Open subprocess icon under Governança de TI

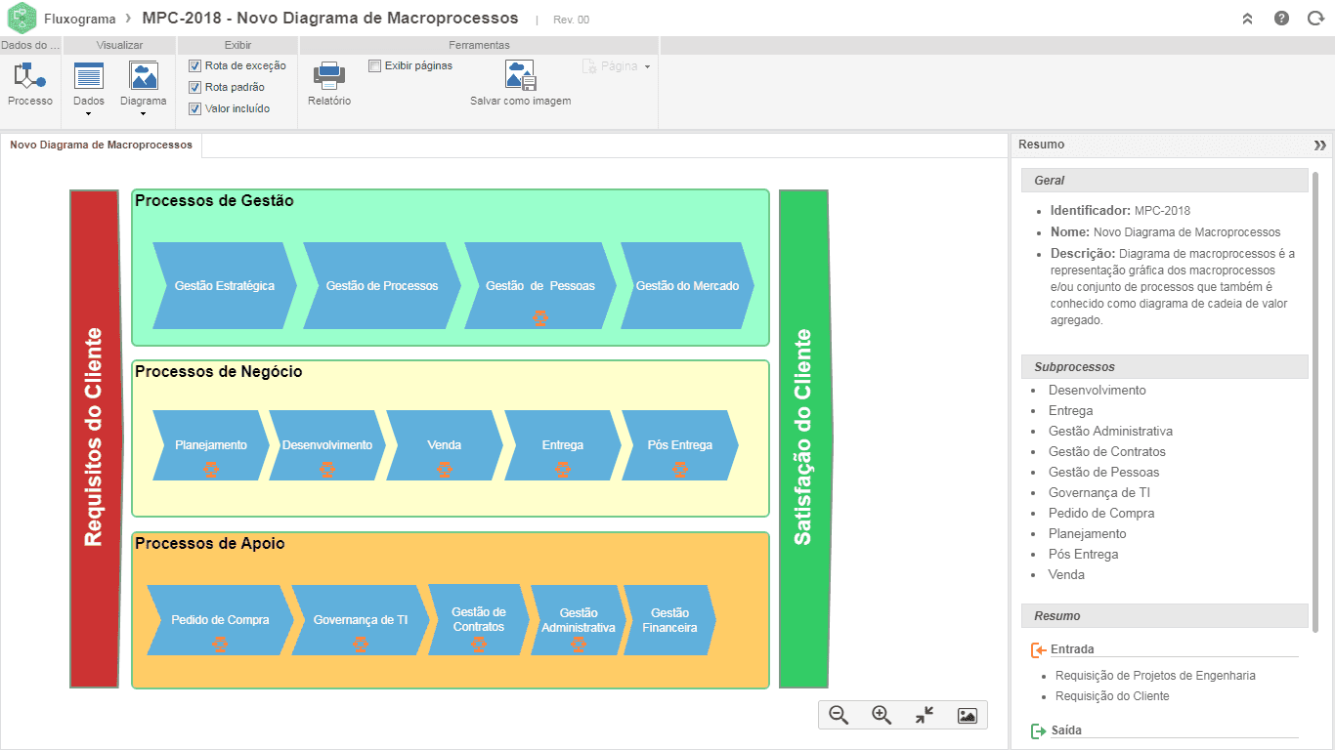tap(361, 644)
